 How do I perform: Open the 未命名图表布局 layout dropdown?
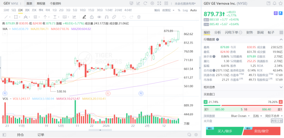tap(185, 3)
